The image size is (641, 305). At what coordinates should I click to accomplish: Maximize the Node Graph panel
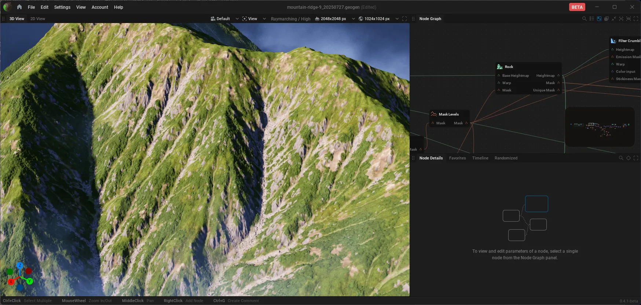[636, 19]
